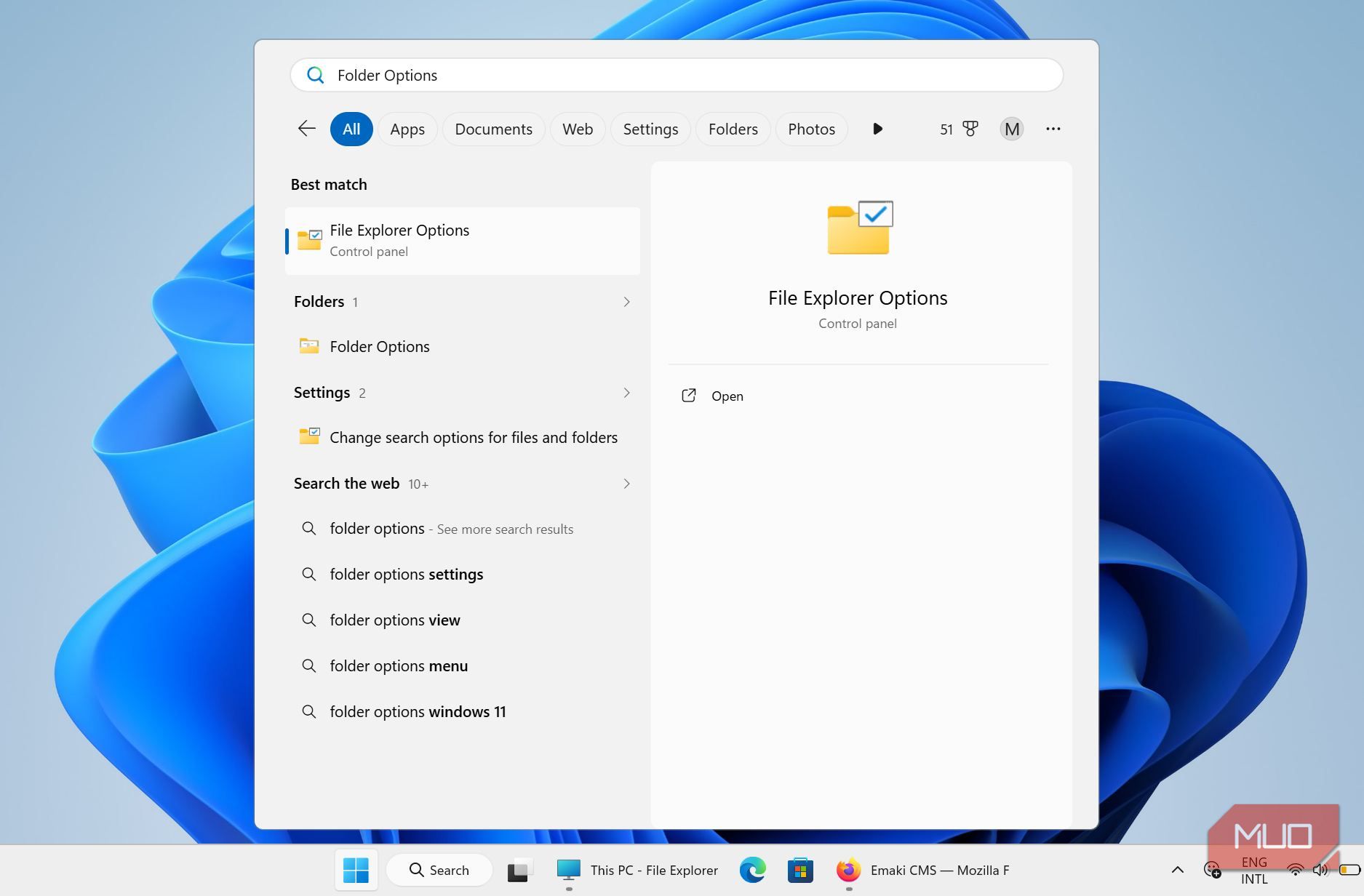
Task: Search web for folder options
Action: (462, 529)
